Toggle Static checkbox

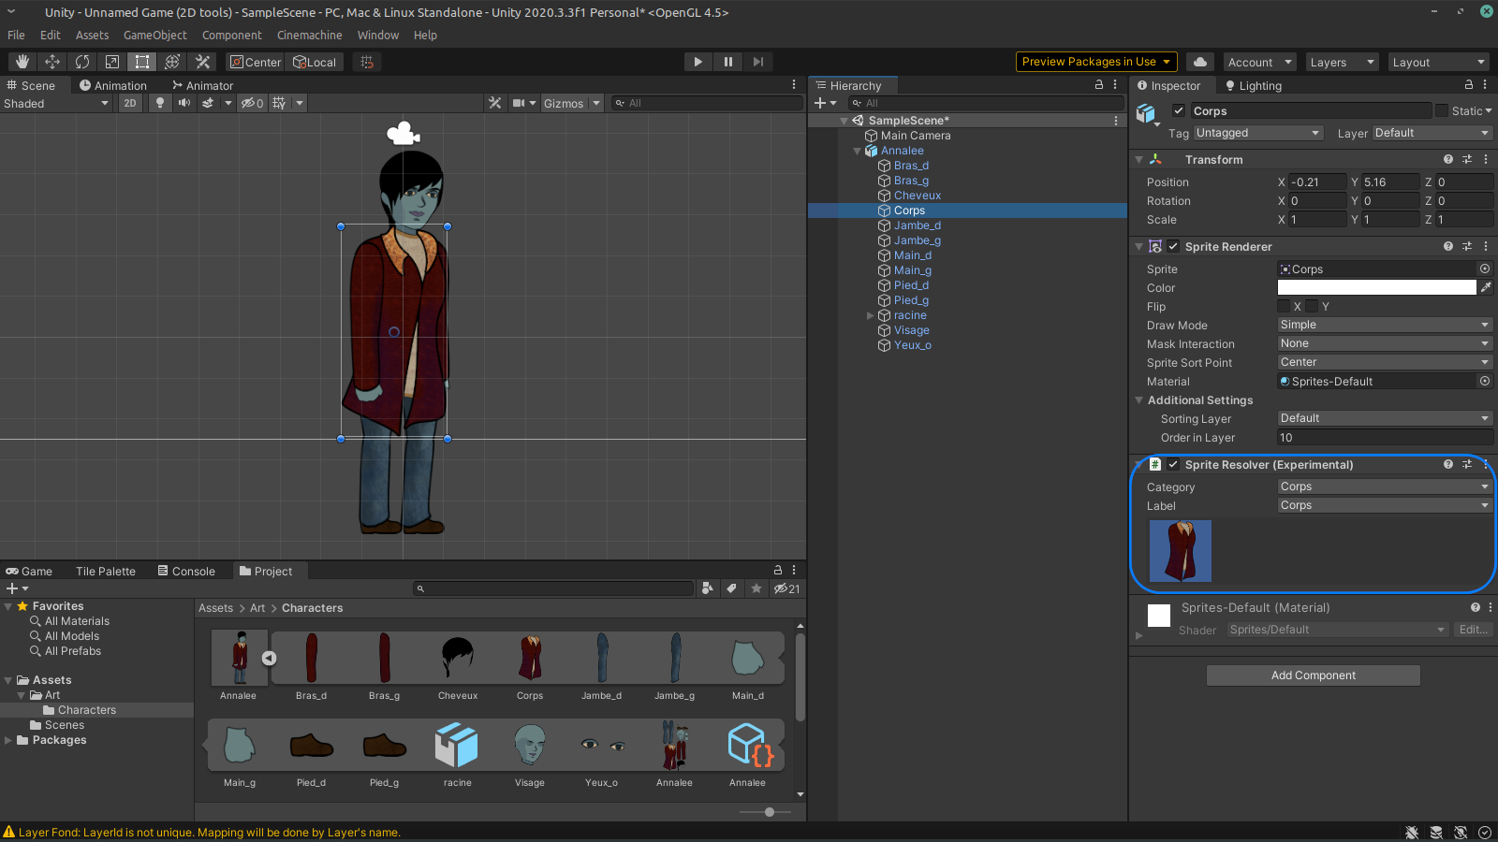coord(1442,110)
